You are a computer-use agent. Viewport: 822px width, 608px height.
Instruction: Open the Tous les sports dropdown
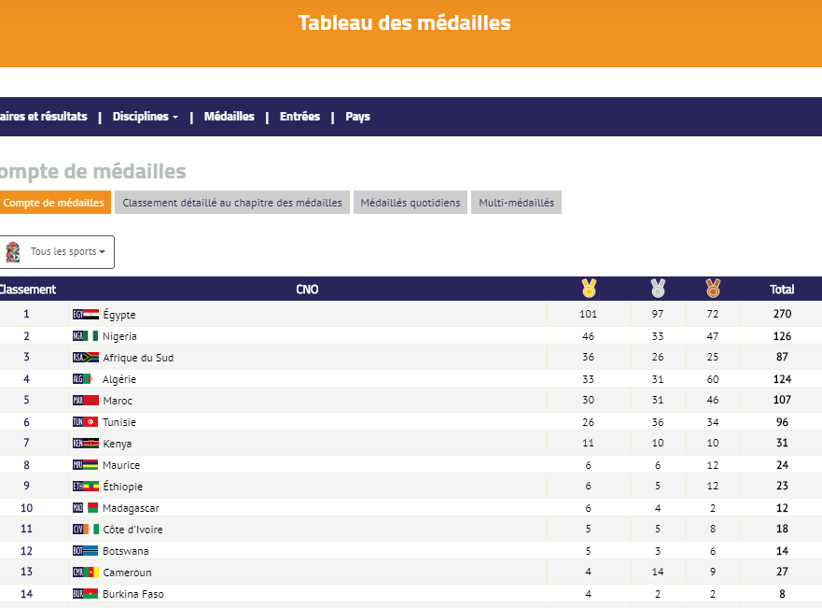point(67,252)
